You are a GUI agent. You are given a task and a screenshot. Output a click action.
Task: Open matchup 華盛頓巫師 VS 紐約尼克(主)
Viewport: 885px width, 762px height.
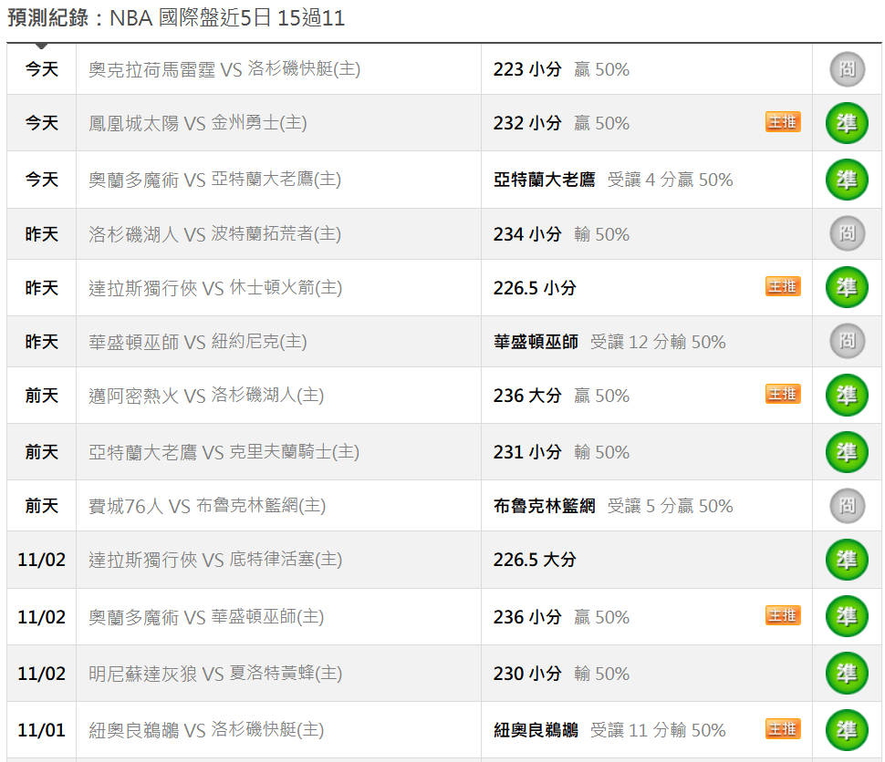(198, 341)
